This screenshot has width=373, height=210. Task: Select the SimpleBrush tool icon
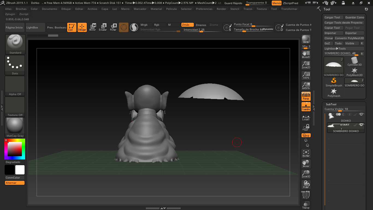point(334,82)
